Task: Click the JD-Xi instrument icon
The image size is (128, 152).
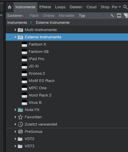Action: pyautogui.click(x=24, y=66)
